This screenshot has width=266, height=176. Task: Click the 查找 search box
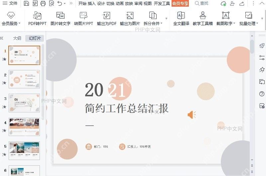201,3
